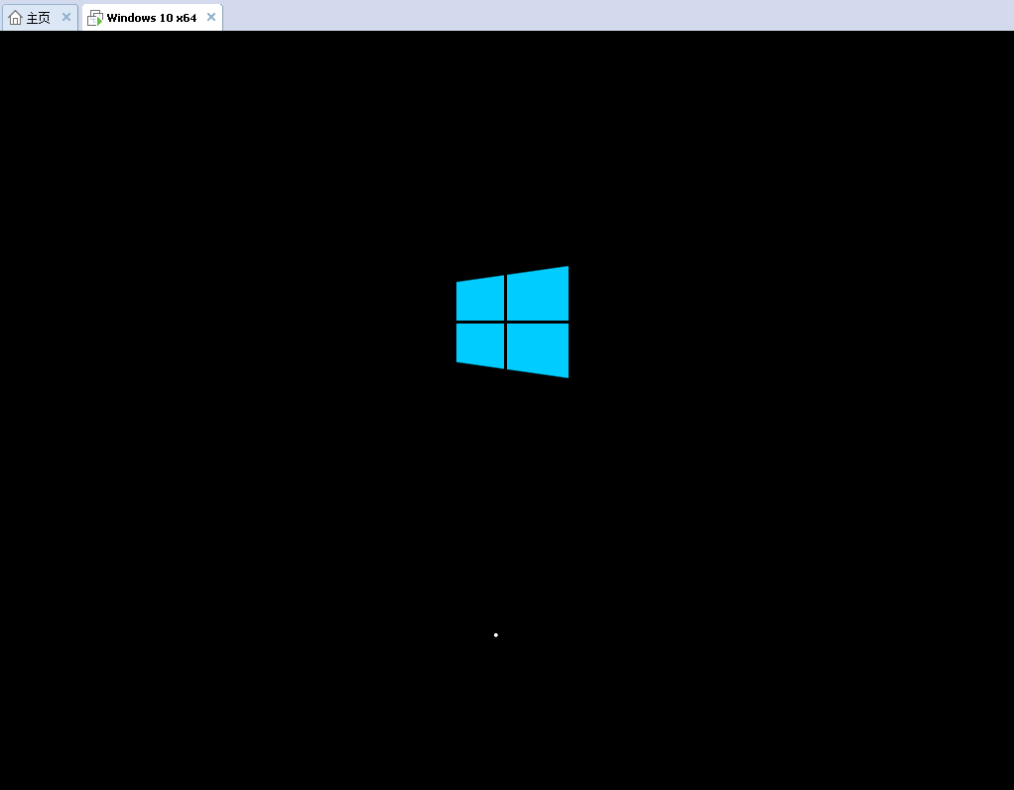
Task: Close the Windows 10 x64 tab
Action: click(210, 17)
